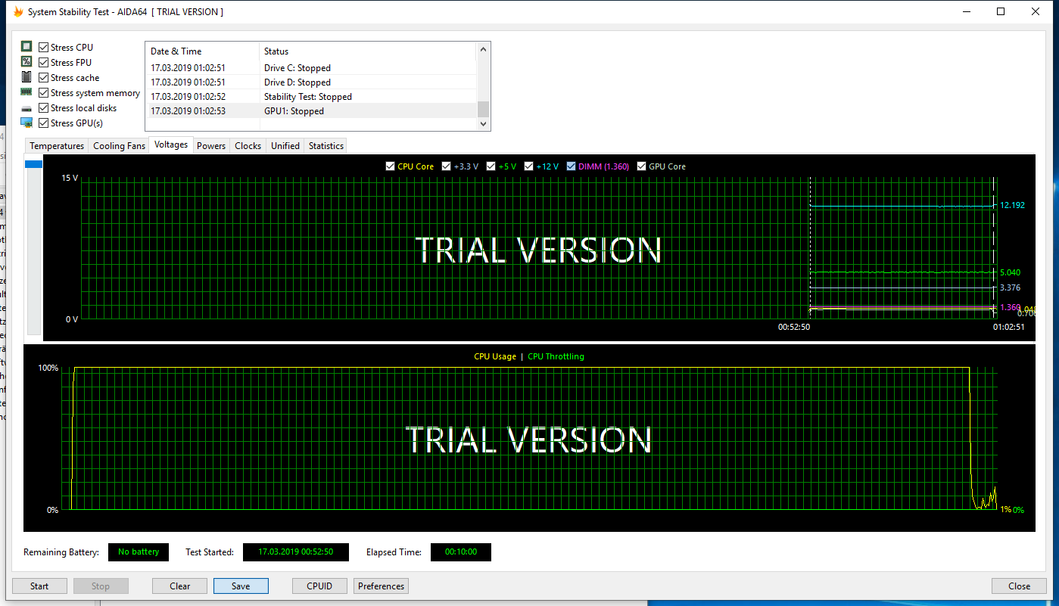Click the Test Started time field
1059x606 pixels.
(296, 552)
